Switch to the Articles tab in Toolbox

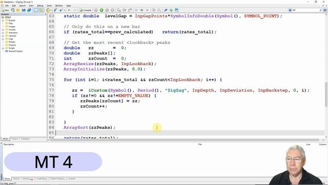click(28, 179)
